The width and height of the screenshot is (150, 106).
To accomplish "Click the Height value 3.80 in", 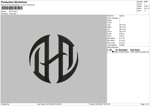I will [146, 6].
